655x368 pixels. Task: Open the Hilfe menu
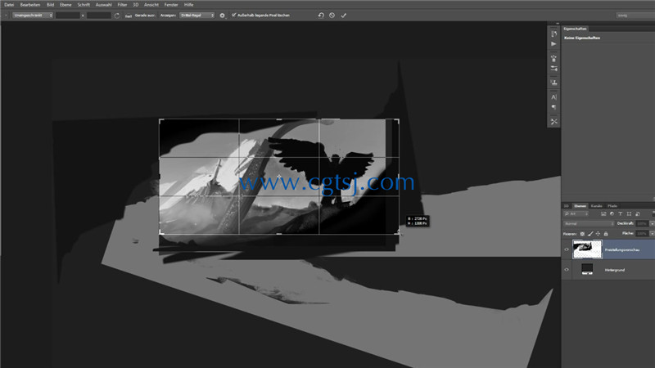point(189,5)
